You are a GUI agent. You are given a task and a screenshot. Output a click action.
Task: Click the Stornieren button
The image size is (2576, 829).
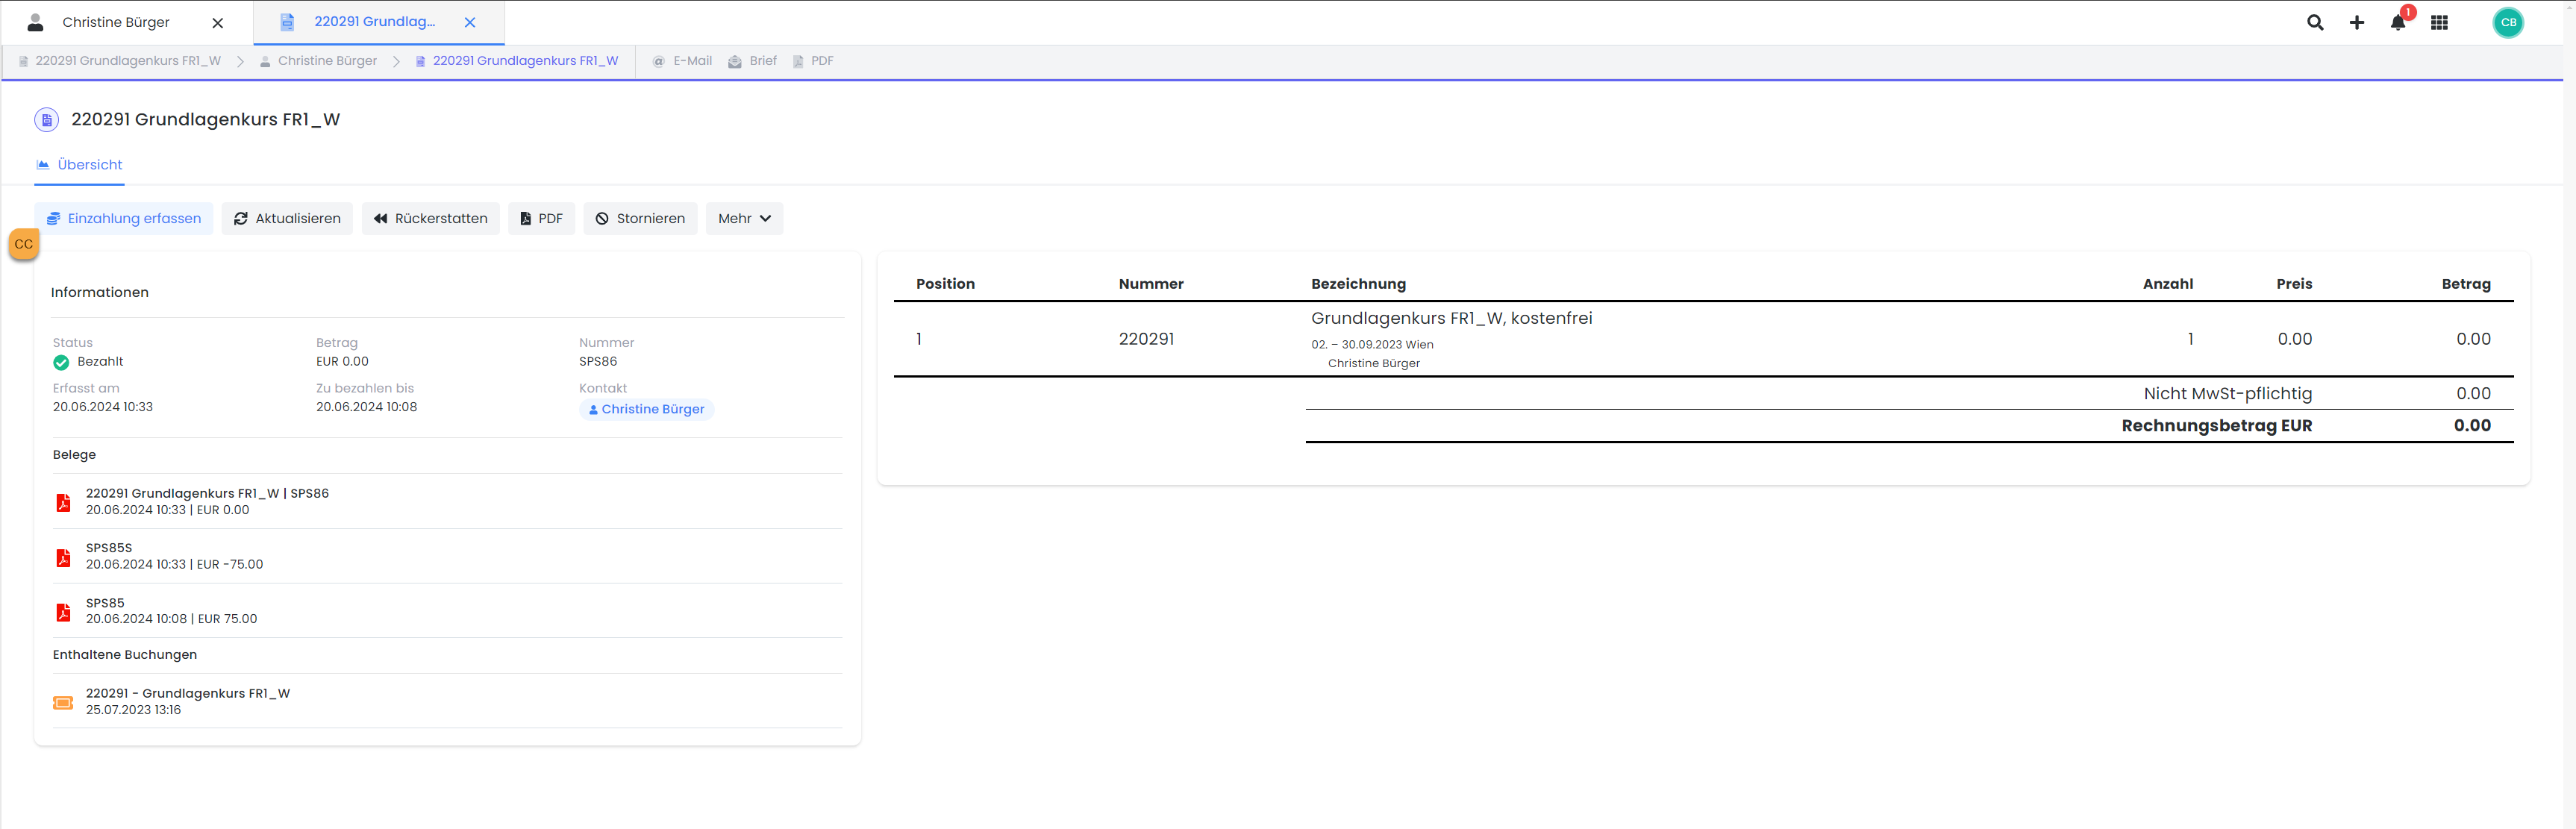coord(640,218)
